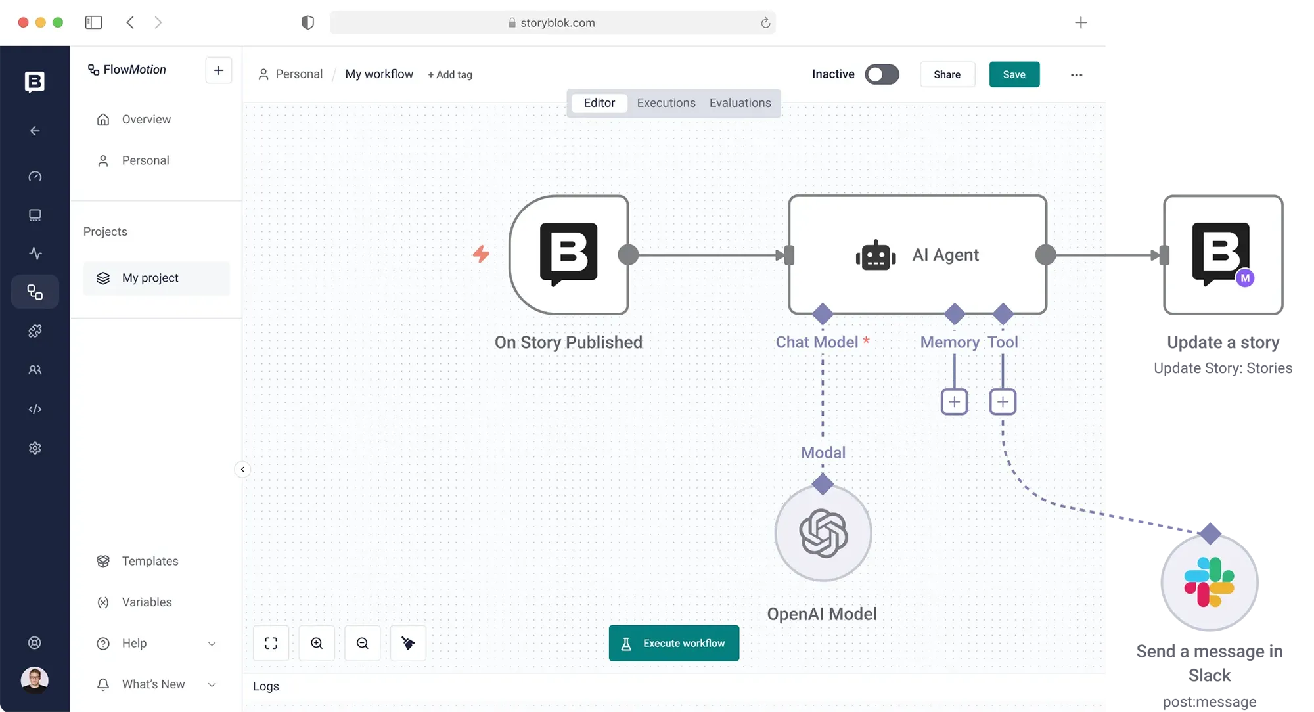This screenshot has height=712, width=1314.
Task: Add a Memory node with plus button
Action: pyautogui.click(x=955, y=402)
